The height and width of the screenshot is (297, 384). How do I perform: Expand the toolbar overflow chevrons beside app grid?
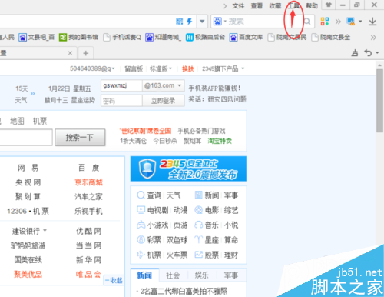338,22
